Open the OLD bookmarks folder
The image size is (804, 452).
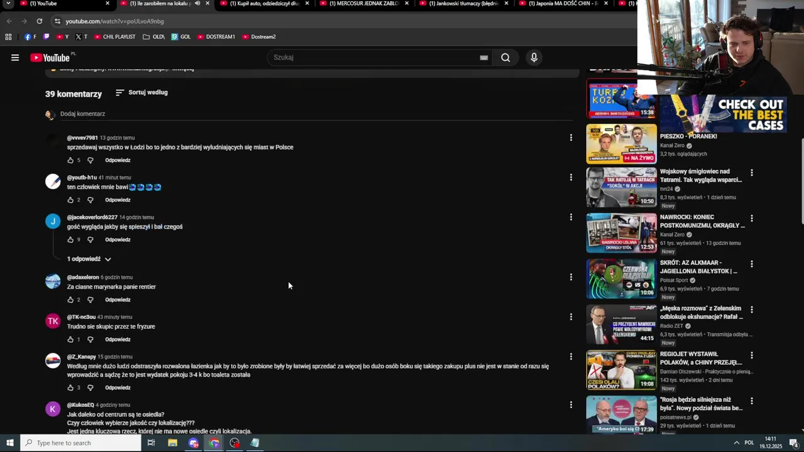pos(154,37)
